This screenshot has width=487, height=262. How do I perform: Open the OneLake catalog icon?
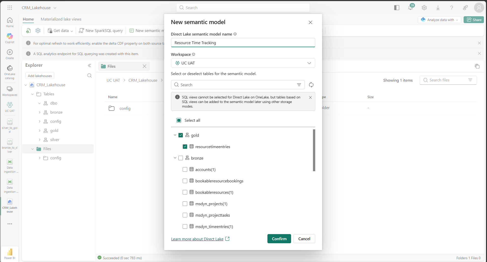[10, 72]
